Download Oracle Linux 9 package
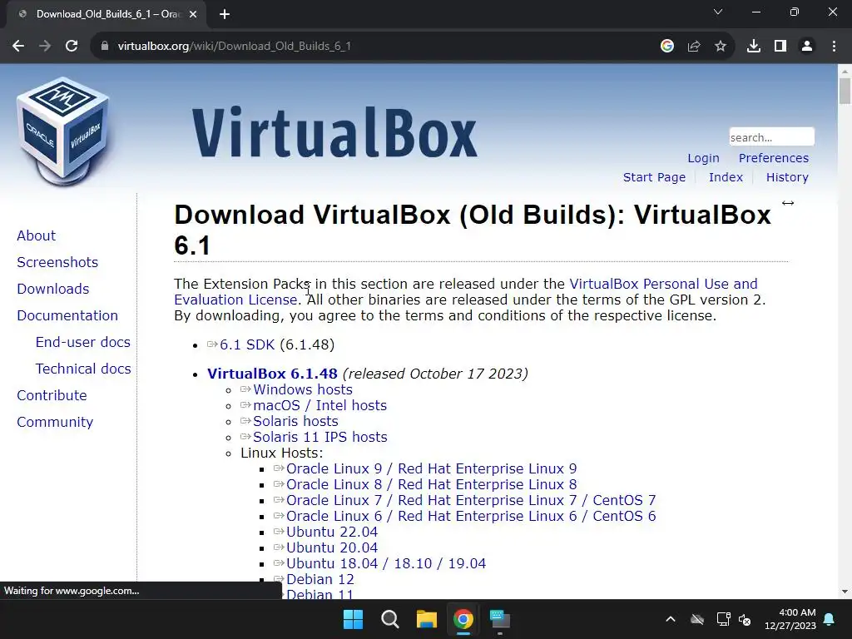The height and width of the screenshot is (639, 852). (432, 468)
